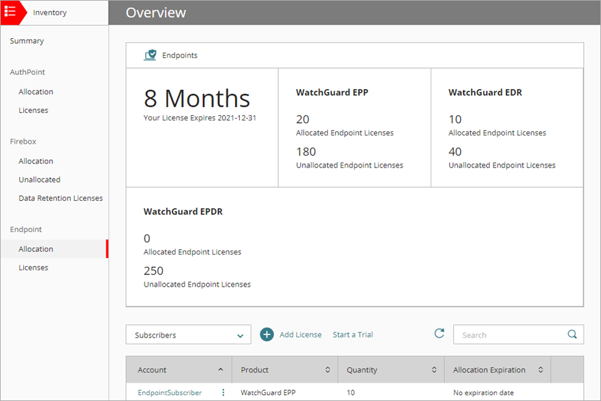
Task: Click the red Inventory menu icon
Action: coord(11,12)
